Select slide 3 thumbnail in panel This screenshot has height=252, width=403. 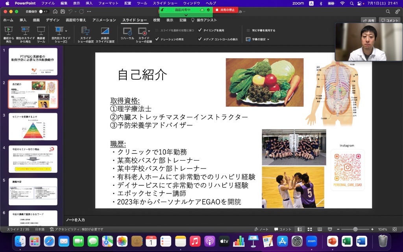pyautogui.click(x=33, y=127)
